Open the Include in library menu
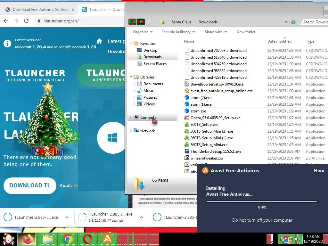The height and width of the screenshot is (246, 328). (178, 32)
